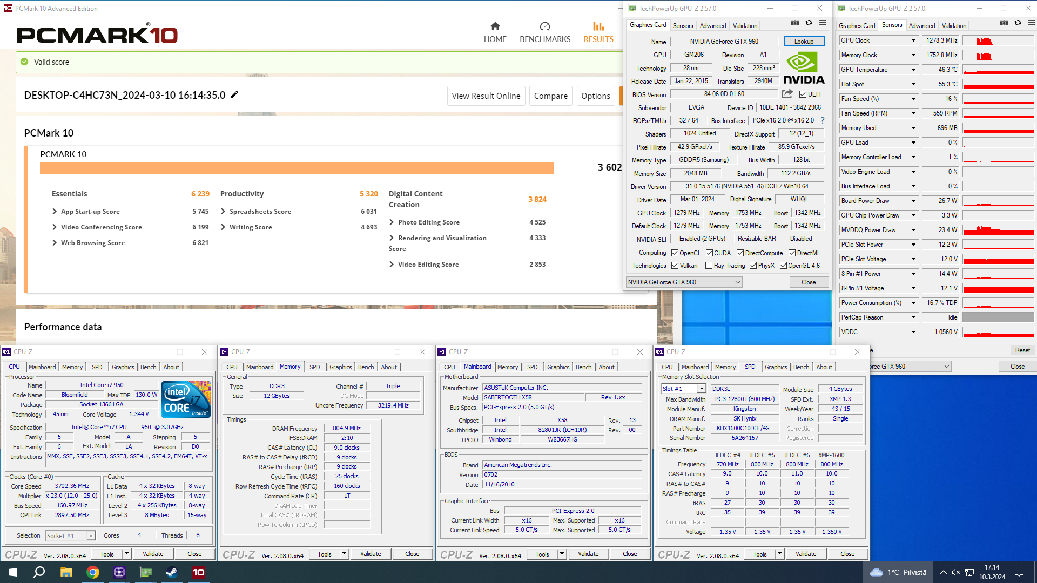Open the GPU-Z Sensors hamburger menu

(1032, 23)
